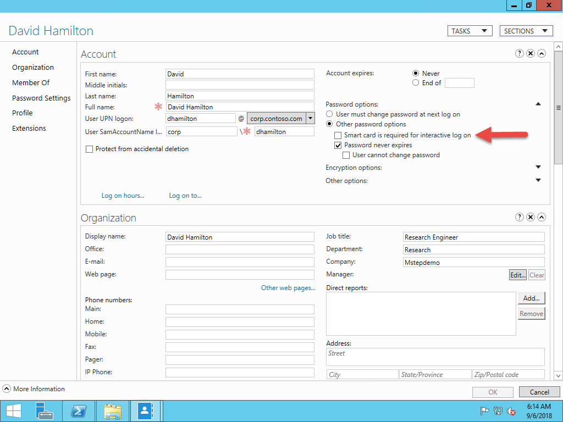The width and height of the screenshot is (563, 422).
Task: Open PowerShell from the taskbar
Action: coord(79,411)
